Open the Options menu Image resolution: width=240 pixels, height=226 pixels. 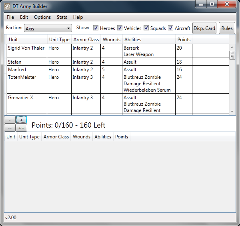42,17
